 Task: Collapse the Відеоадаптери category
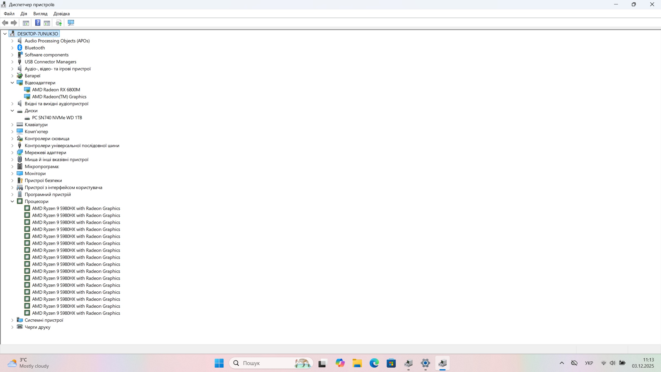point(12,83)
